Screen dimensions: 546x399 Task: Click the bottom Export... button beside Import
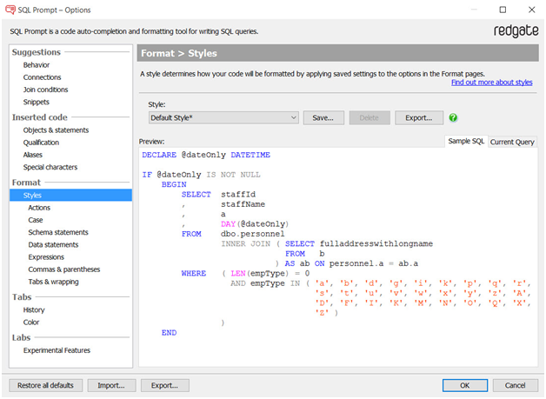click(164, 385)
